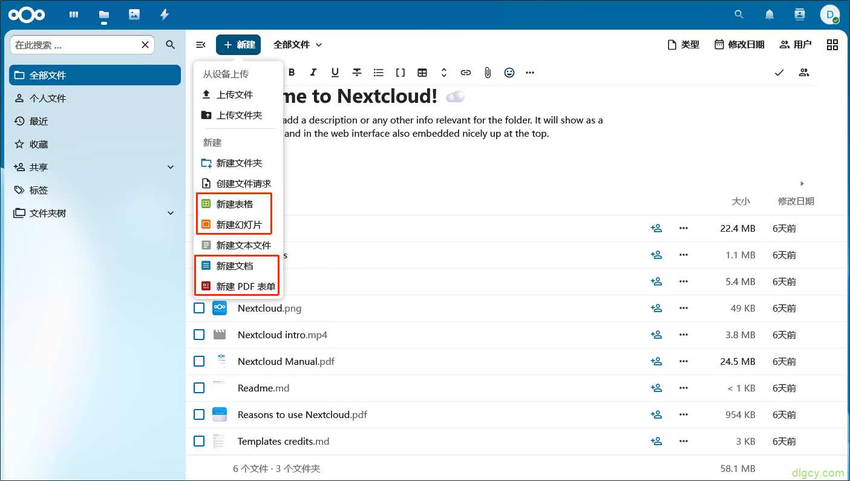Choose 新建文件夹 from the menu

[x=238, y=163]
